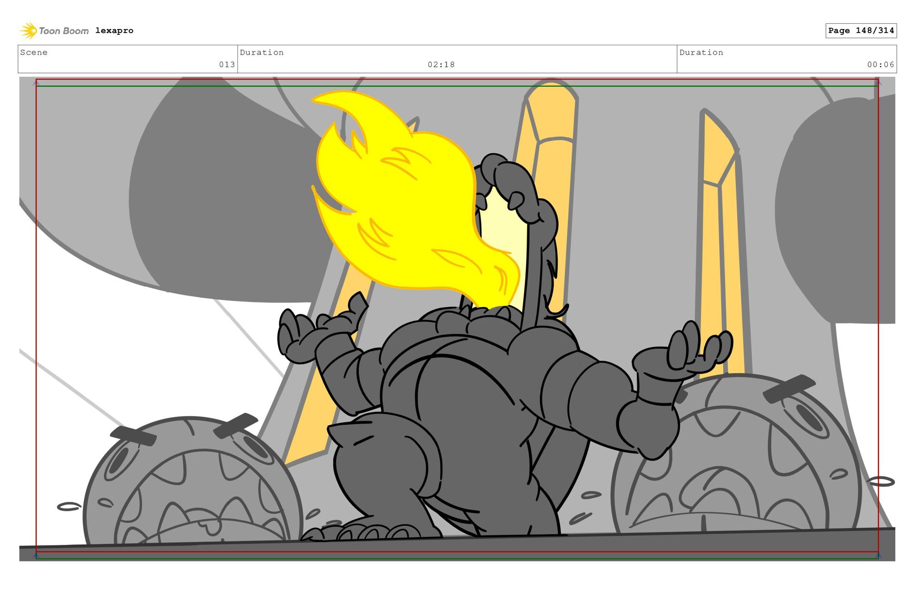Click the scene number '013'
The image size is (915, 591).
(x=227, y=64)
